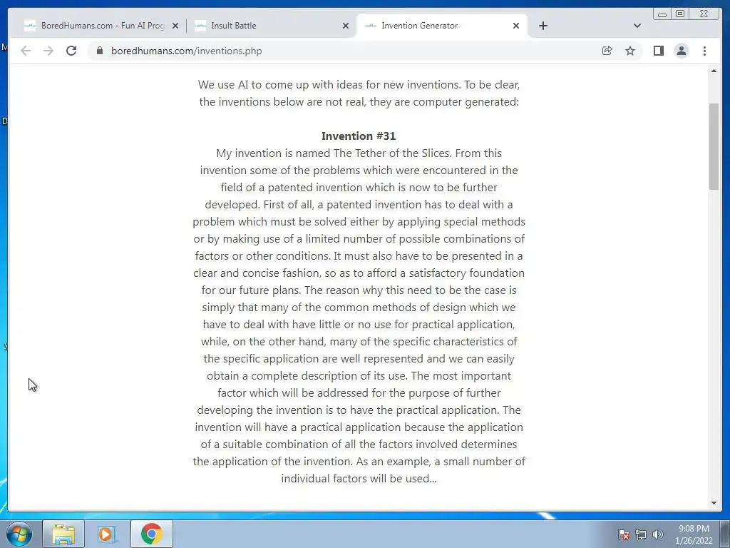Click the text 'The Tether of the Slices'

391,153
